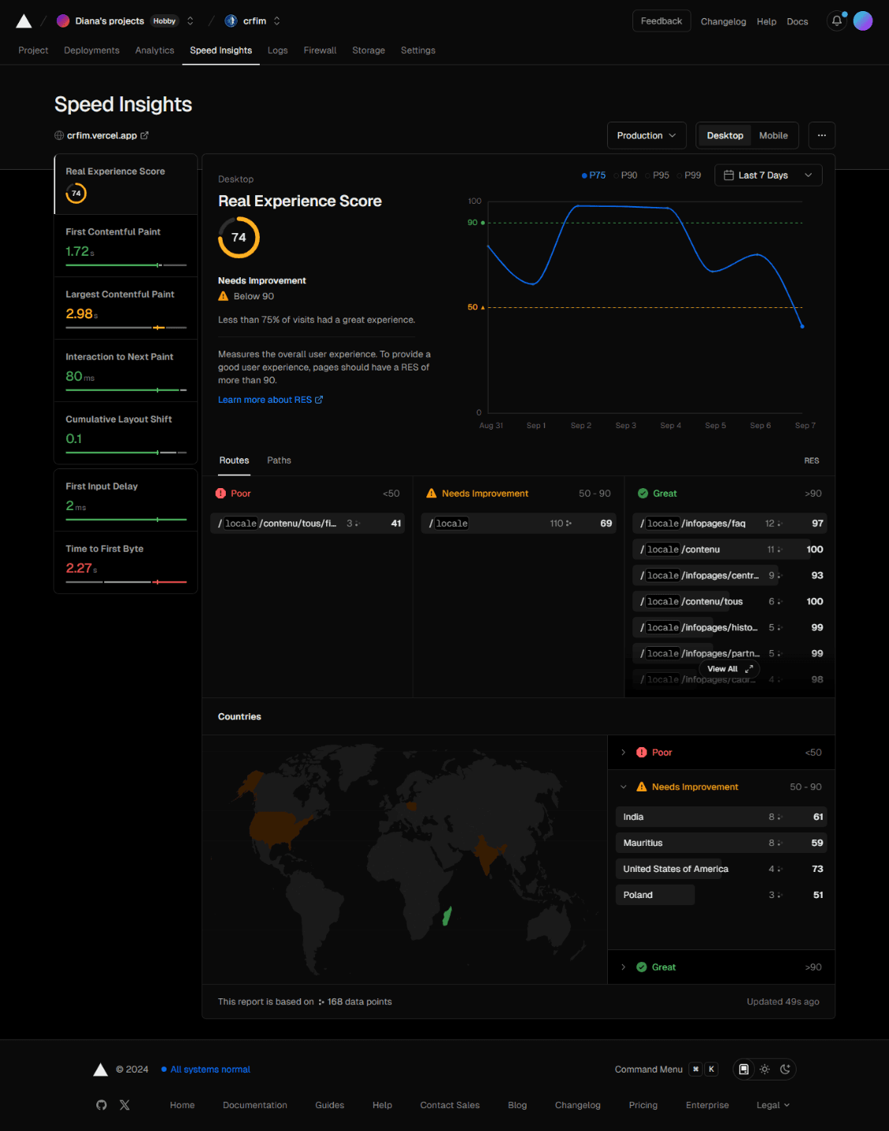Viewport: 889px width, 1131px height.
Task: Click the external link icon beside crfim.vercel.app
Action: [144, 136]
